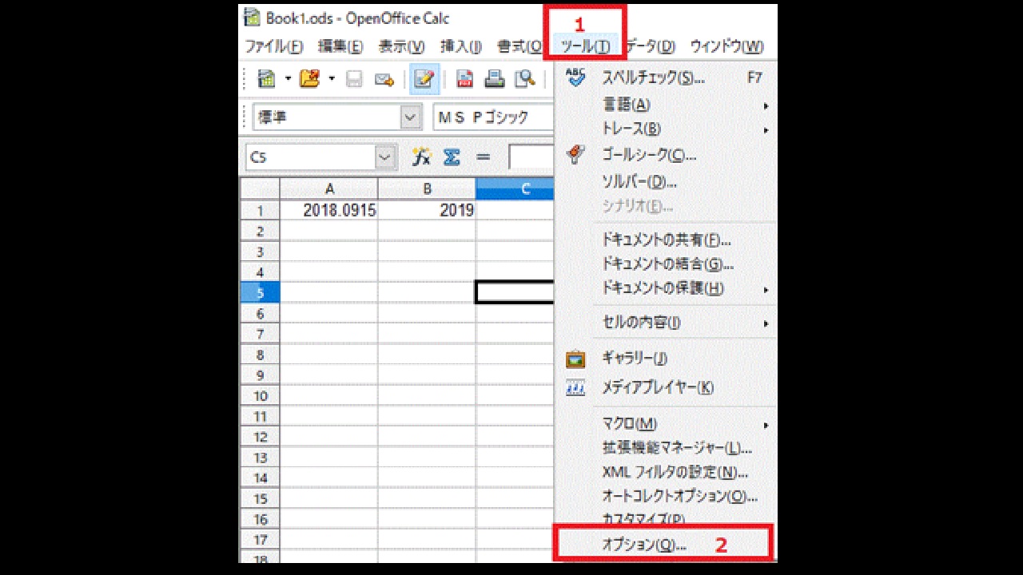This screenshot has height=575, width=1023.
Task: Open the Function Wizard fx icon
Action: [x=421, y=157]
